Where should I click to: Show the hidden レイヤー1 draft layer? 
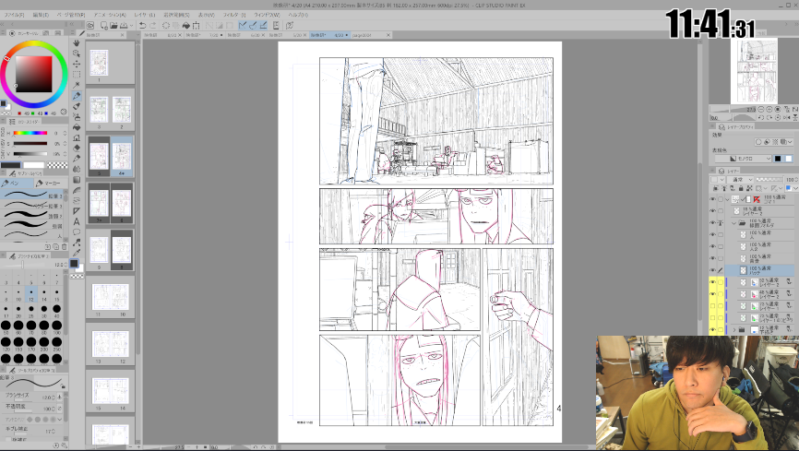point(712,306)
